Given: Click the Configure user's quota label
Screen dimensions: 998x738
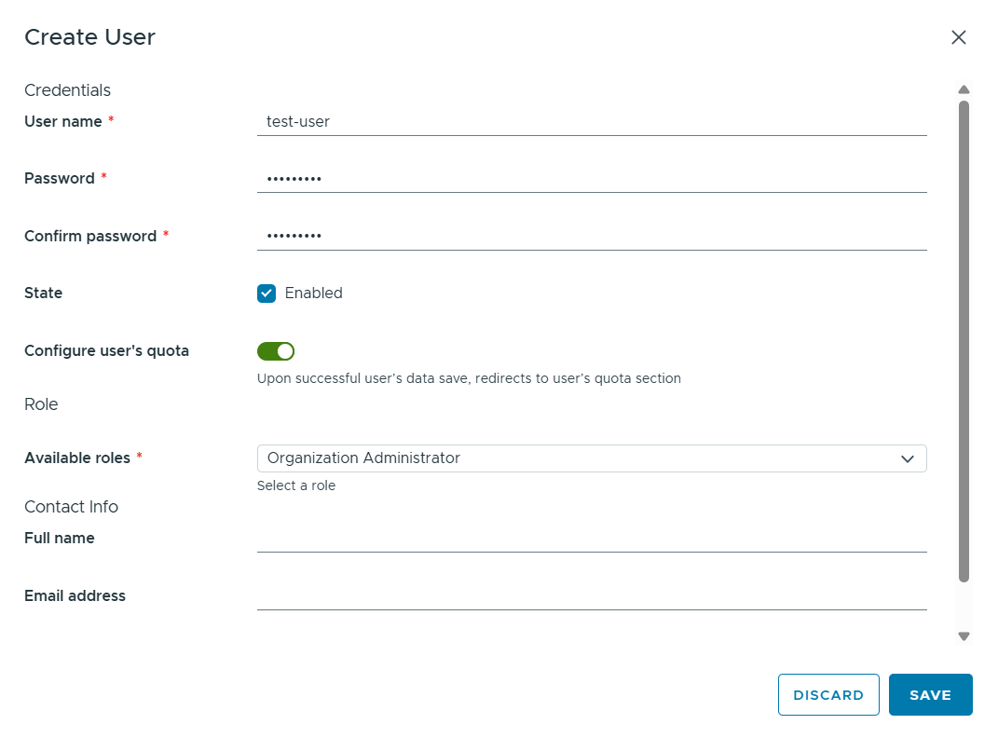Looking at the screenshot, I should [x=106, y=351].
